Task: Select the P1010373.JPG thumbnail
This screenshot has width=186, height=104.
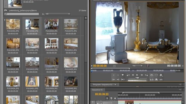Action: pos(71,24)
